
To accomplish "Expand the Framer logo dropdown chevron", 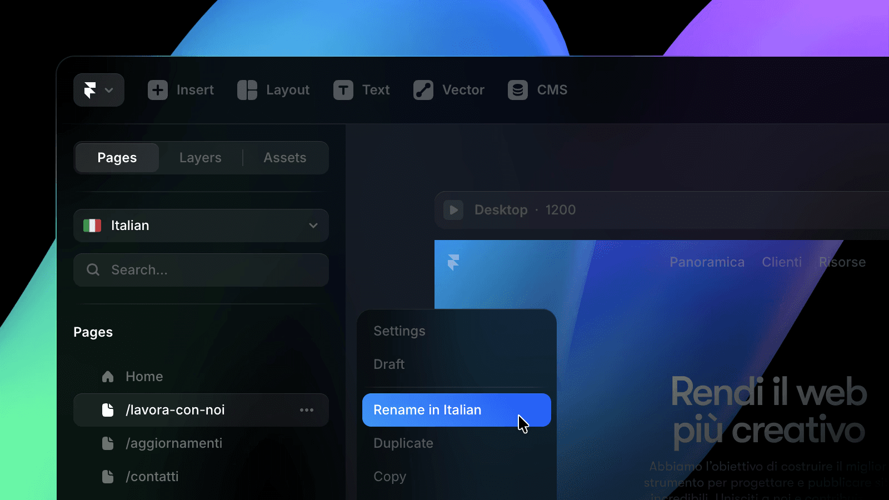I will coord(109,89).
